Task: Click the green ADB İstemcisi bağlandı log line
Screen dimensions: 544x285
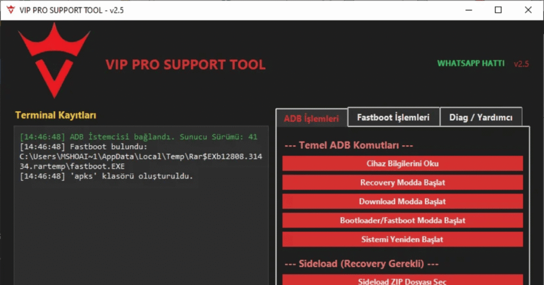Action: (x=139, y=137)
